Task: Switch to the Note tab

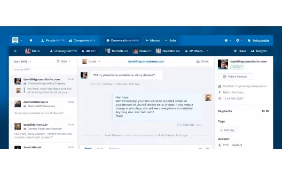Action: [x=101, y=148]
